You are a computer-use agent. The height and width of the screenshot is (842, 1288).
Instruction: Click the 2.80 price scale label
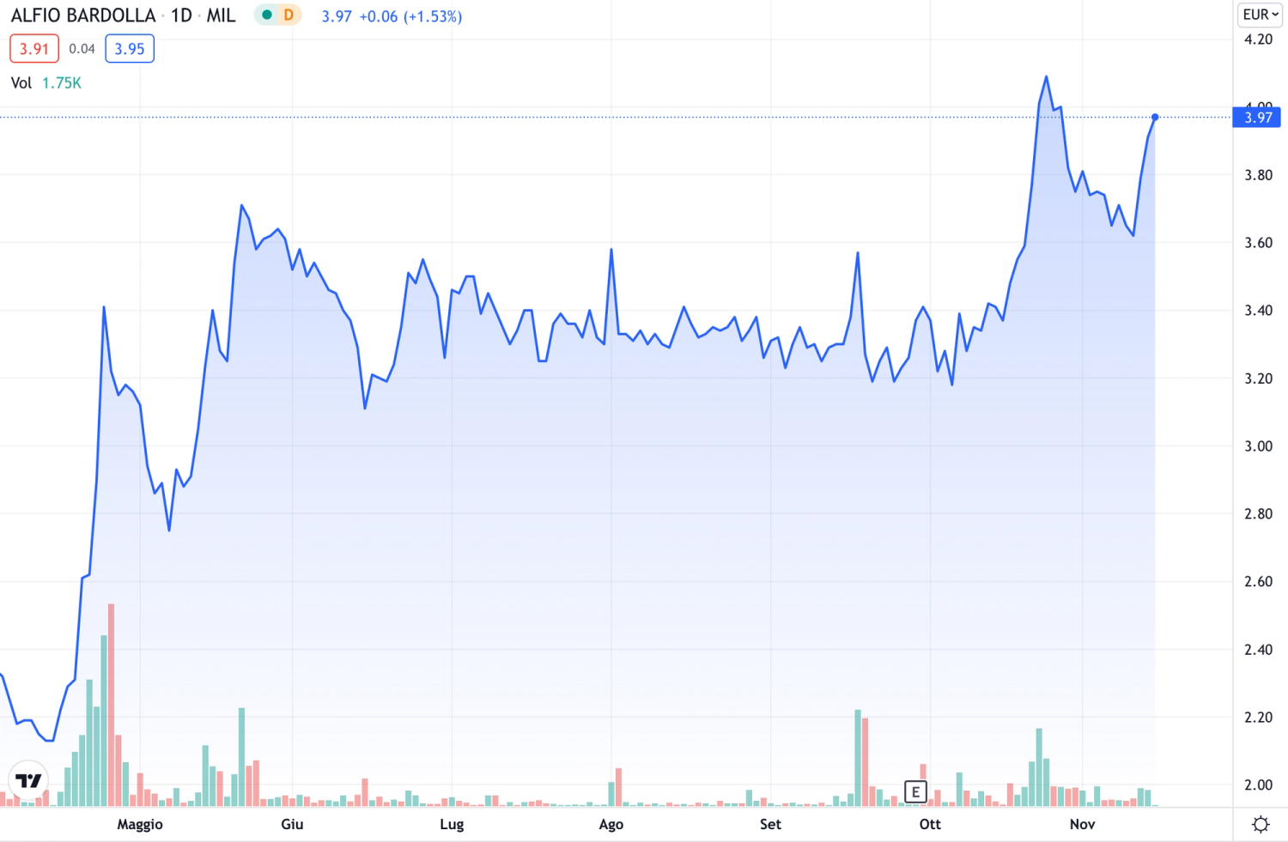pyautogui.click(x=1259, y=514)
